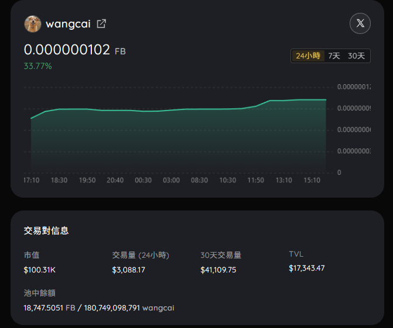The width and height of the screenshot is (393, 328).
Task: Click the end point of price line
Action: pos(326,100)
